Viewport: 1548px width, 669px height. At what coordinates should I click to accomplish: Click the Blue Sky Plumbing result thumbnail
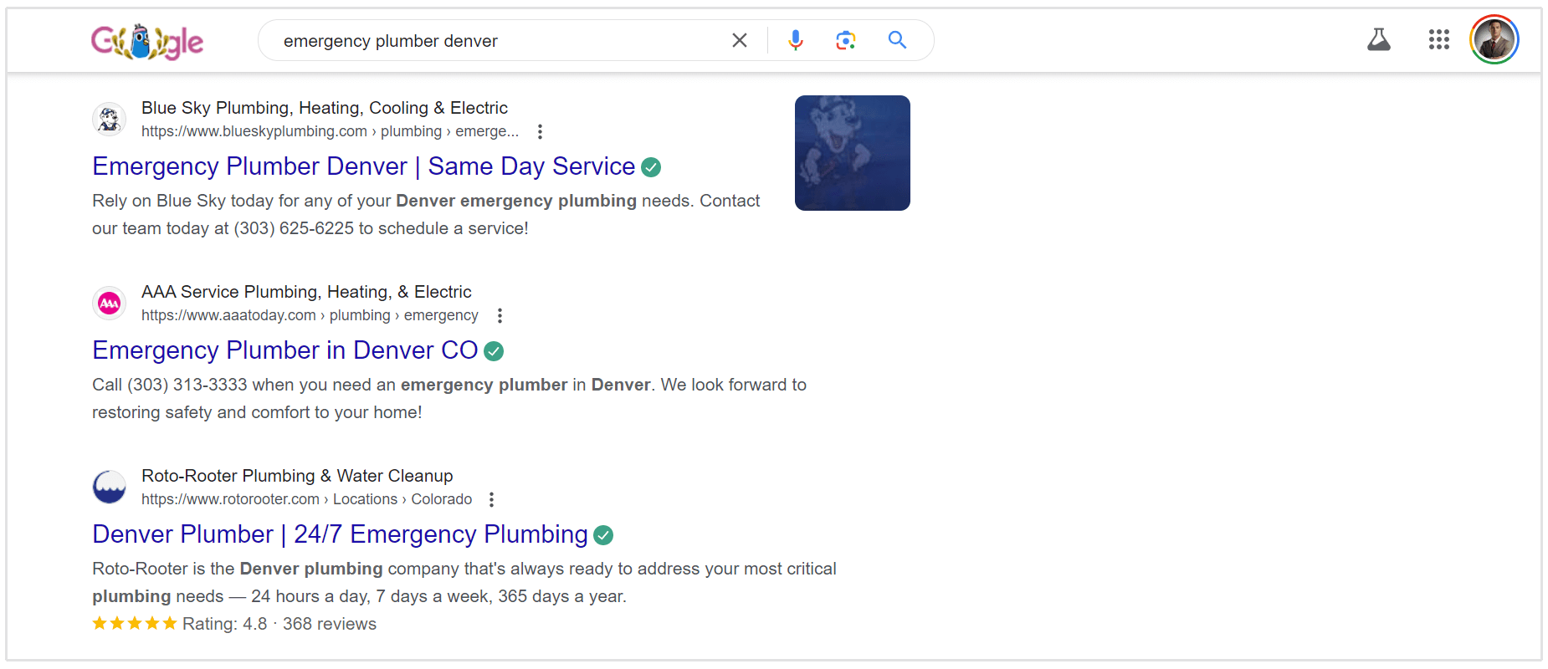[x=852, y=153]
